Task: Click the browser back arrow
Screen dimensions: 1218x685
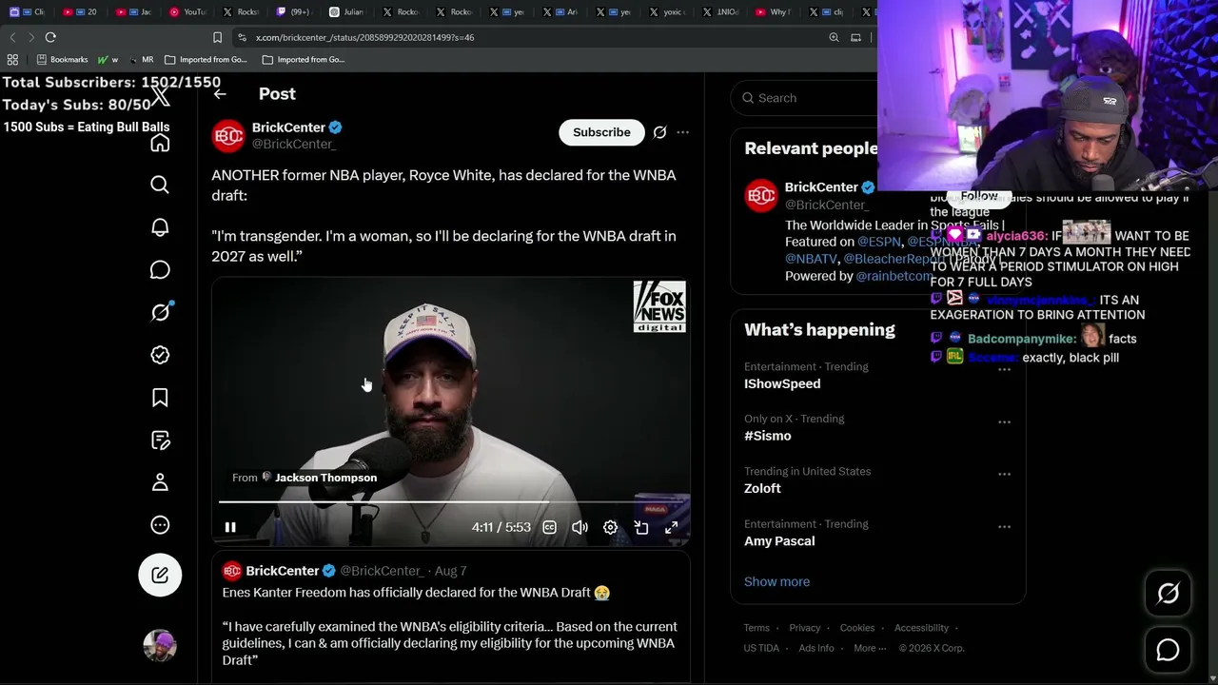Action: coord(12,37)
